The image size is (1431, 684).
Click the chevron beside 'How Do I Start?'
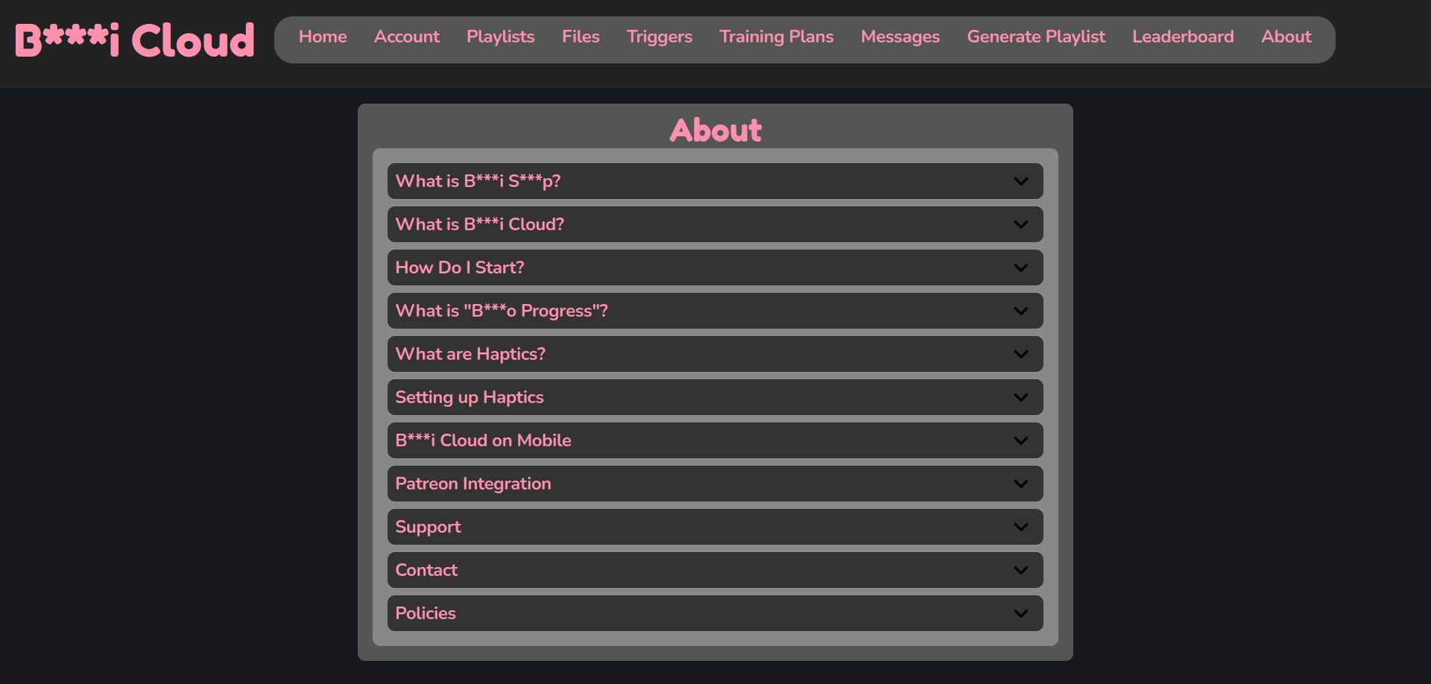[1021, 267]
